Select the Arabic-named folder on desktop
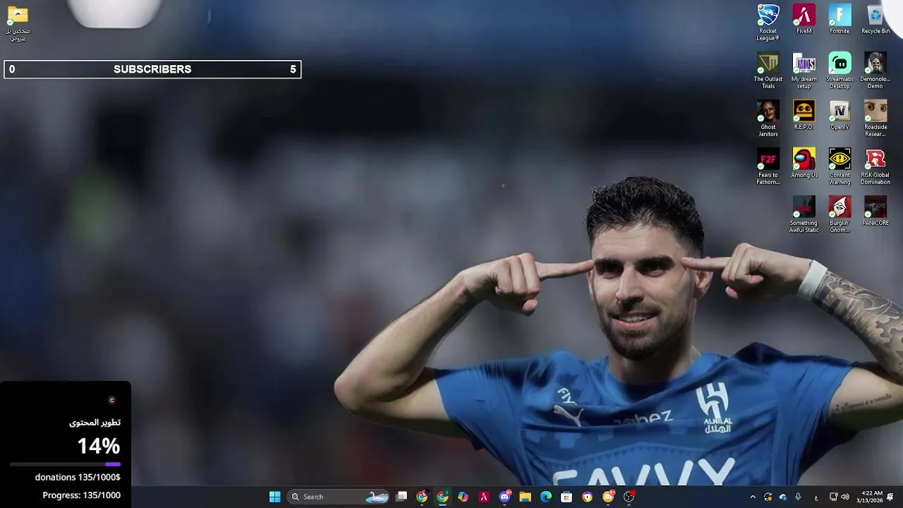This screenshot has height=508, width=903. click(18, 23)
